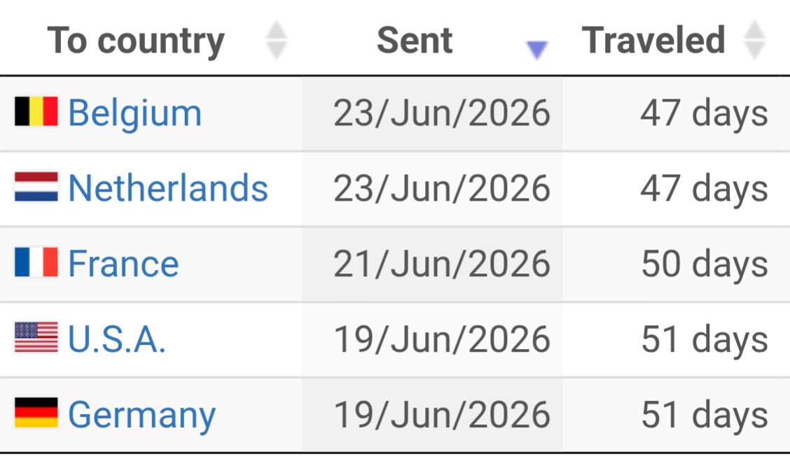Viewport: 790px width, 456px height.
Task: Click the U.S.A. flag icon
Action: coord(36,337)
